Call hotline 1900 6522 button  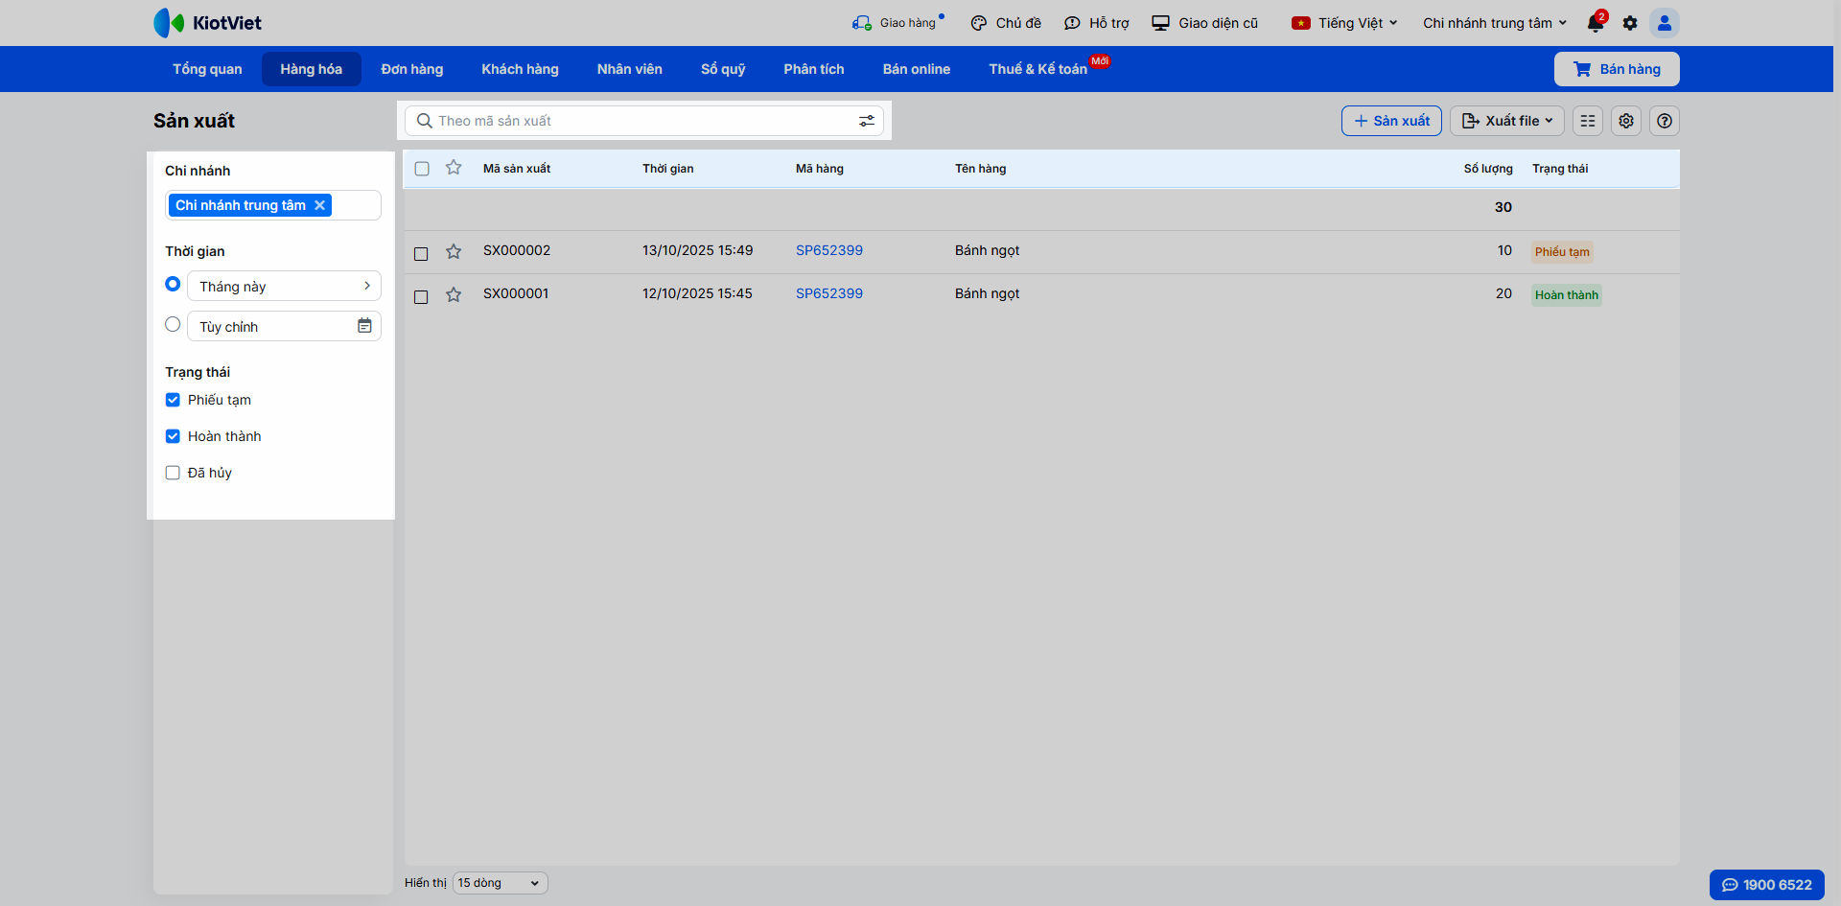click(x=1767, y=885)
